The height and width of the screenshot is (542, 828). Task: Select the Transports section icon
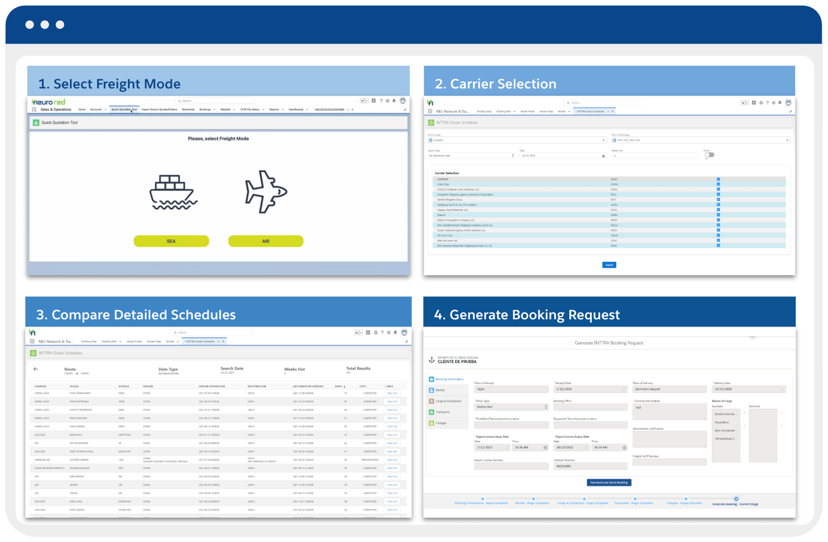coord(431,412)
